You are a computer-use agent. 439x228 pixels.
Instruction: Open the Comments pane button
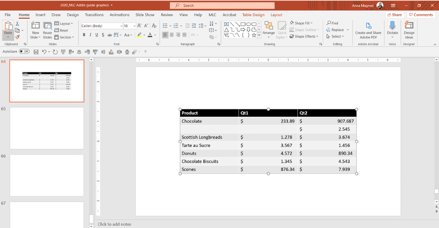point(421,15)
